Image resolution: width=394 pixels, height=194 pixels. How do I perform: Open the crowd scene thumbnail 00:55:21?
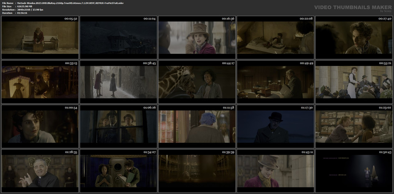[354, 82]
